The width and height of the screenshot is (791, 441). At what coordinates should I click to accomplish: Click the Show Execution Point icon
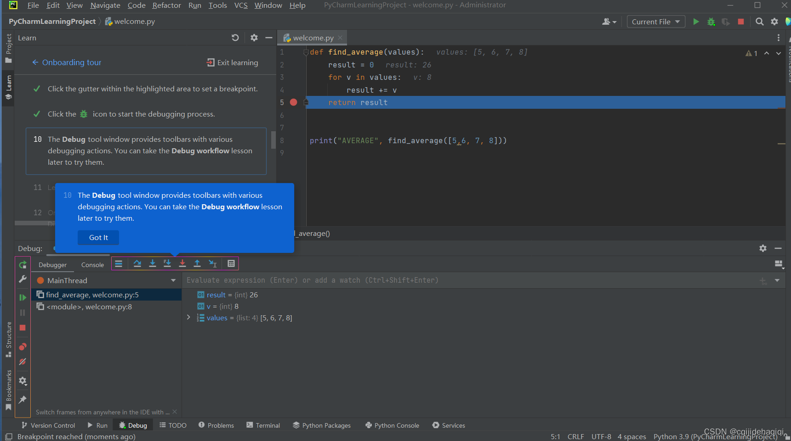coord(119,263)
